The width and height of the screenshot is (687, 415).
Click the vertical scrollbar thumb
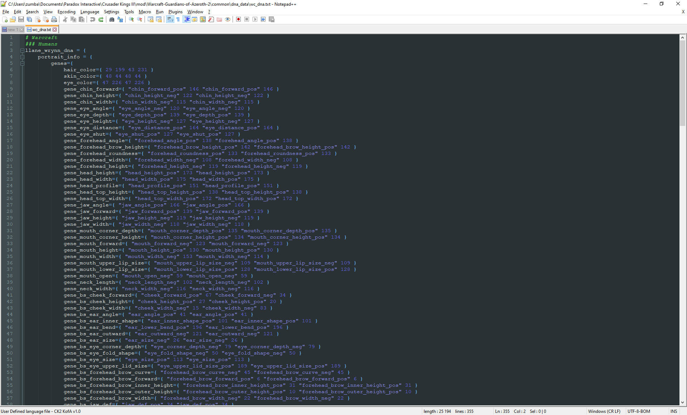tap(682, 82)
